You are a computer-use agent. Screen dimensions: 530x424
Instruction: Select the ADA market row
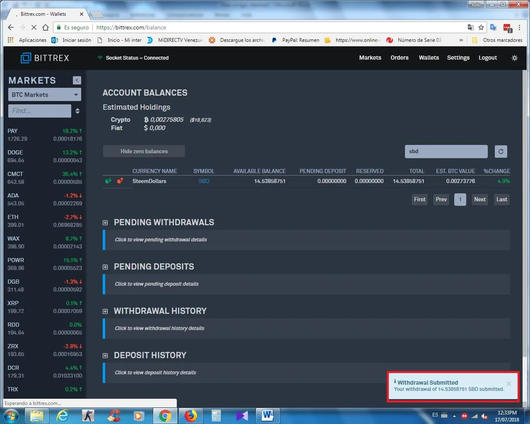[45, 200]
